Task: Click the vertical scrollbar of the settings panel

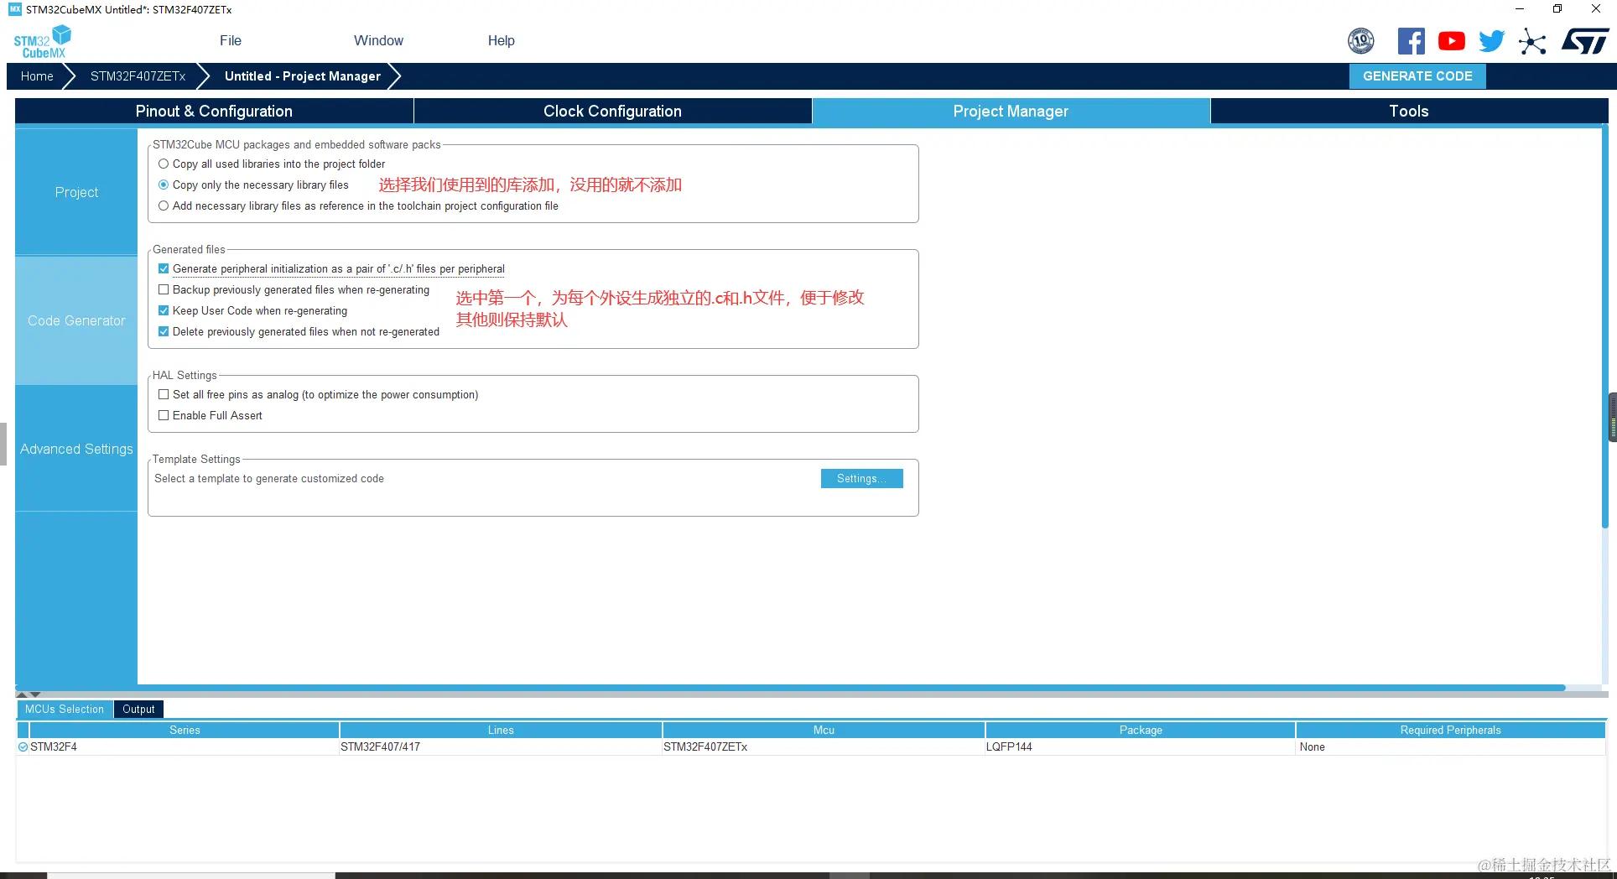Action: click(x=1604, y=327)
